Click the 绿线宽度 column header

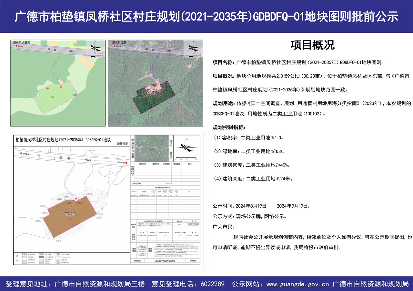pos(176,164)
